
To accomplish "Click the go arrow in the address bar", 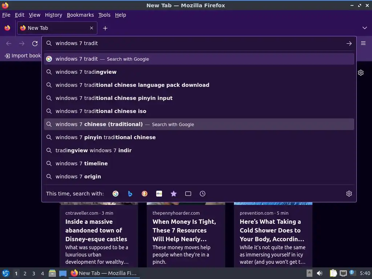I will [x=349, y=44].
